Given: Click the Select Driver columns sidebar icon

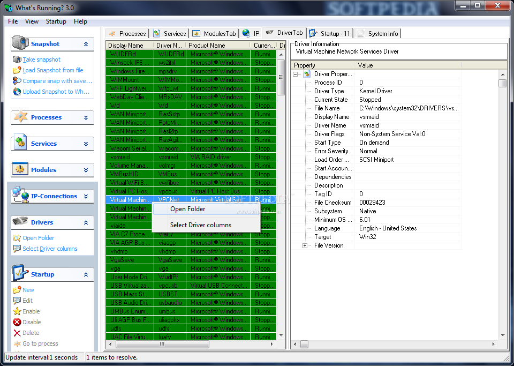Looking at the screenshot, I should click(x=17, y=249).
